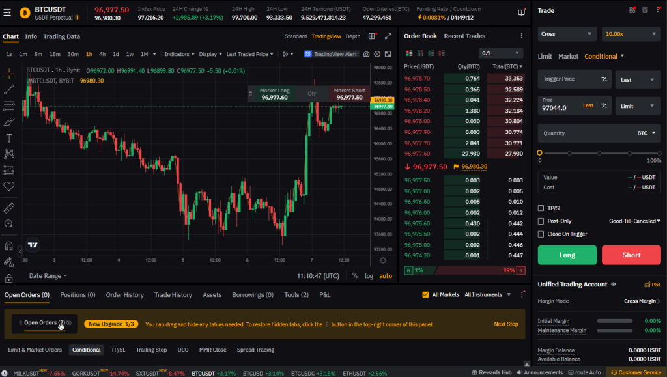The image size is (667, 377).
Task: Open the Order History tab
Action: click(x=124, y=295)
